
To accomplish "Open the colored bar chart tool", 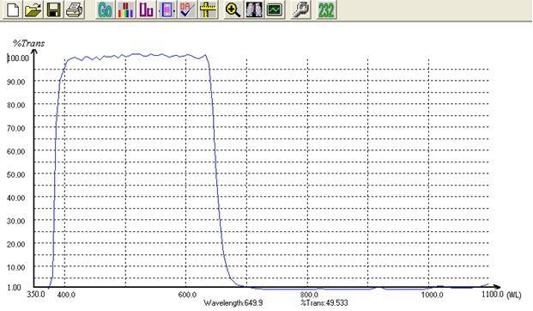I will tap(125, 9).
